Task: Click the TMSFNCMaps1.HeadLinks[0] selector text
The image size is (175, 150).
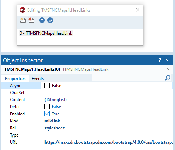Action: coord(32,69)
